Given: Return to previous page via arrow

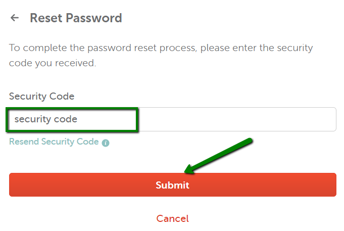Looking at the screenshot, I should (x=15, y=18).
